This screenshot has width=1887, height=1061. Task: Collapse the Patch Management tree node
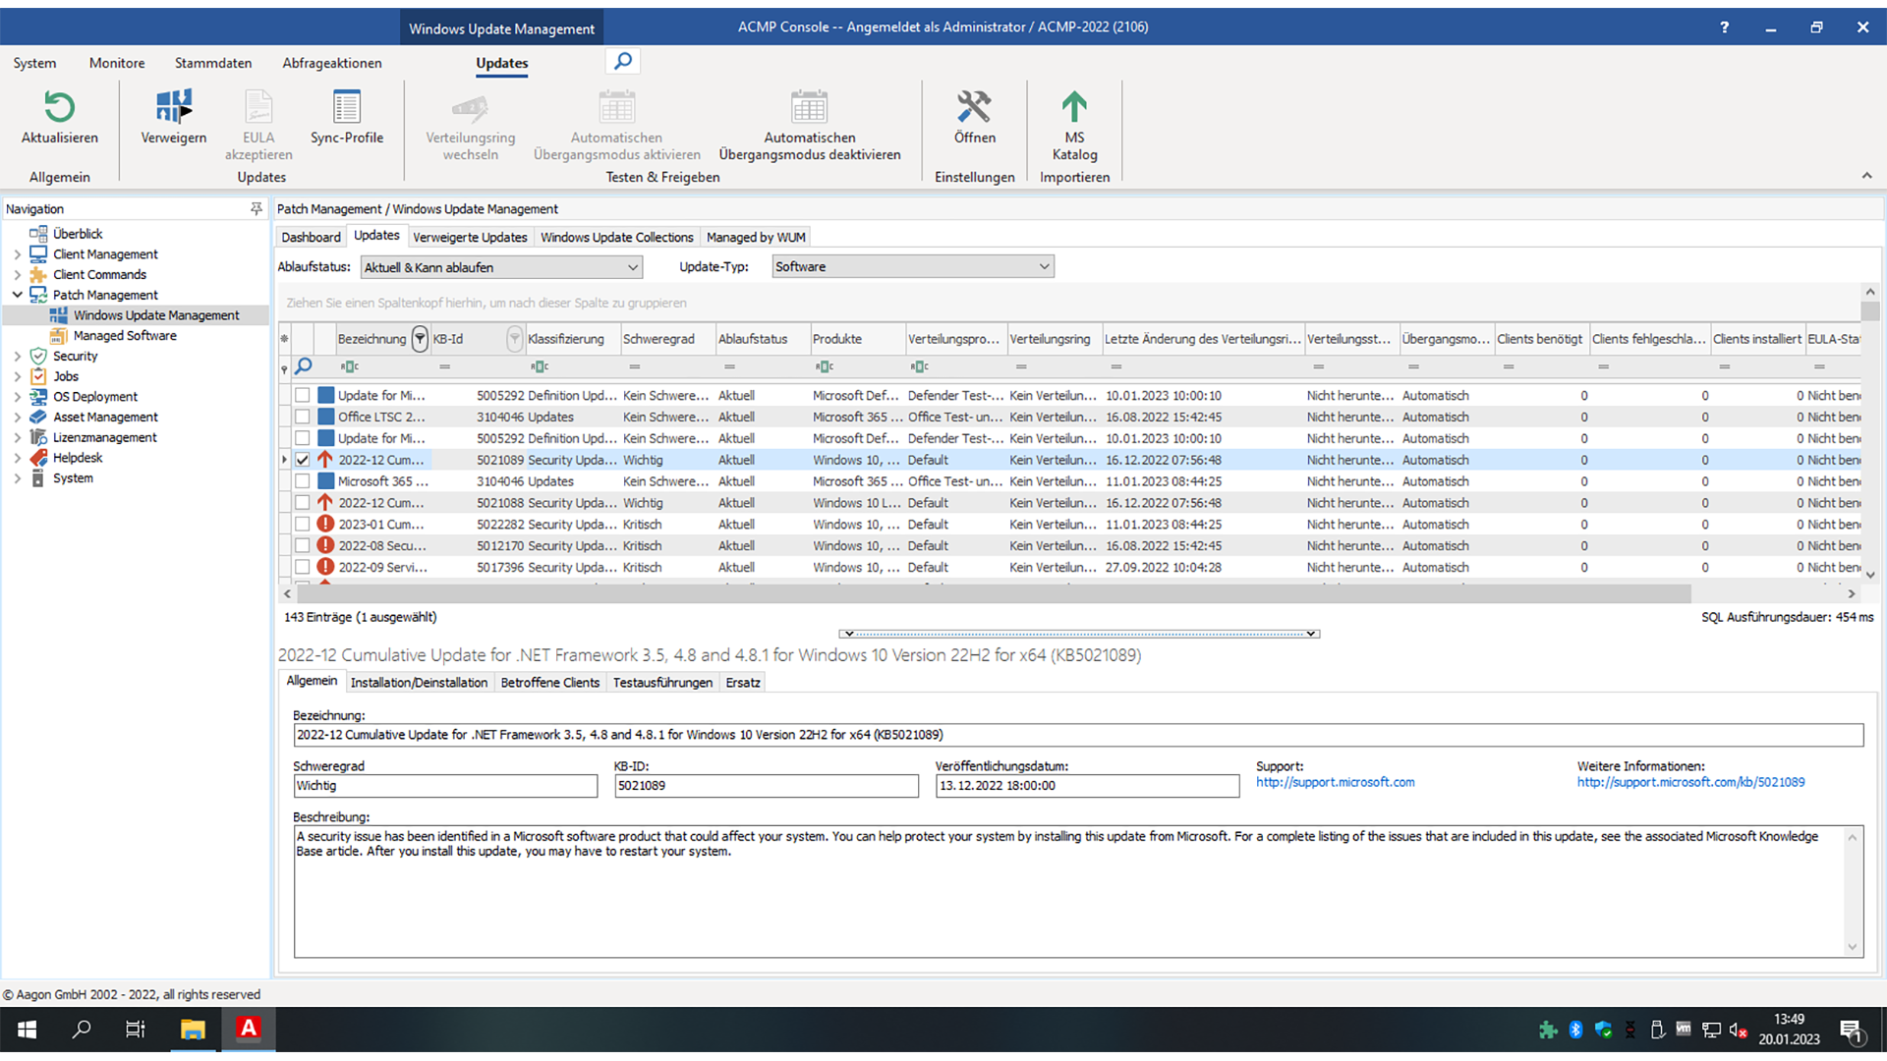click(x=17, y=295)
